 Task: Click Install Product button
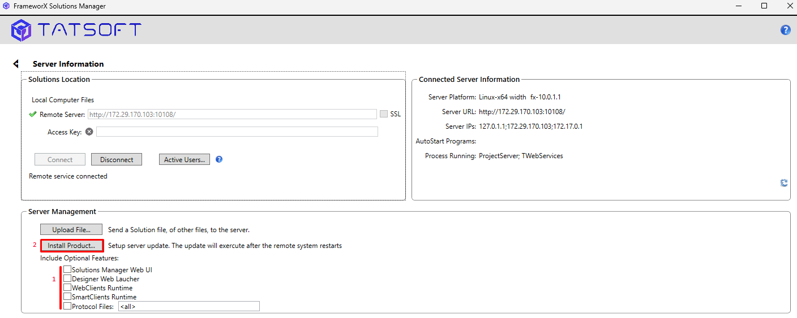[71, 246]
